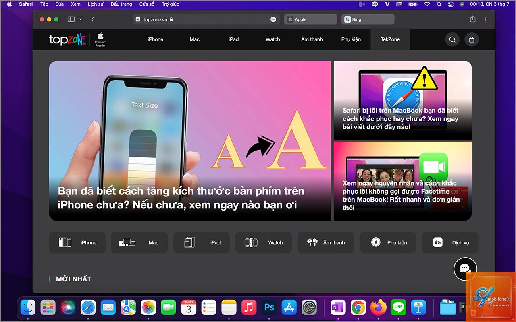Open the Lịch sử menu
Viewport: 516px width, 322px height.
pyautogui.click(x=96, y=4)
